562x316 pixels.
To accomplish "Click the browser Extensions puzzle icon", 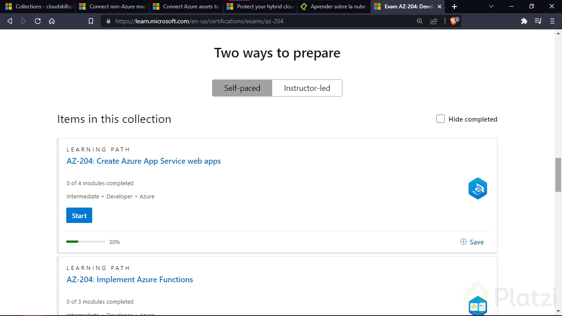I will [524, 21].
